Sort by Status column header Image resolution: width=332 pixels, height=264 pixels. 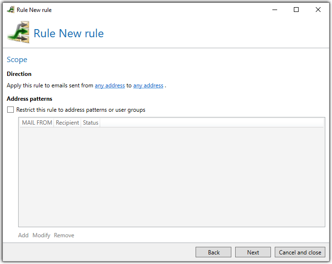91,123
